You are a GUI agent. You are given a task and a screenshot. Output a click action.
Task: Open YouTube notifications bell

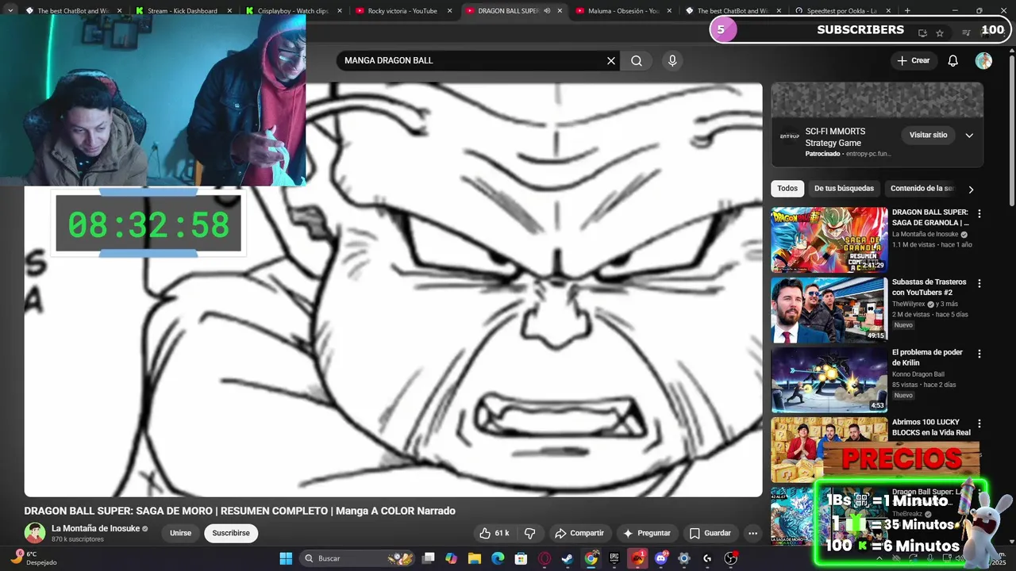coord(952,61)
